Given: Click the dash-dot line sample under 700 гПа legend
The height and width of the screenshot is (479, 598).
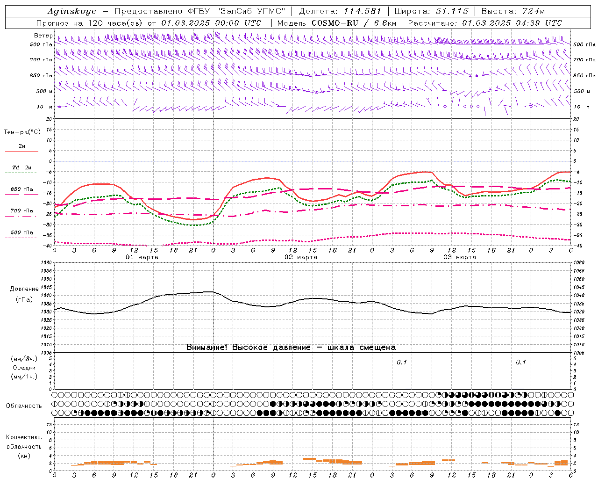Looking at the screenshot, I should pos(21,216).
